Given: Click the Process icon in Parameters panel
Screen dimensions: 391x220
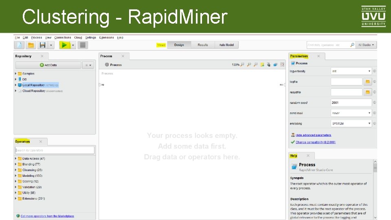Looking at the screenshot, I should click(x=293, y=63).
